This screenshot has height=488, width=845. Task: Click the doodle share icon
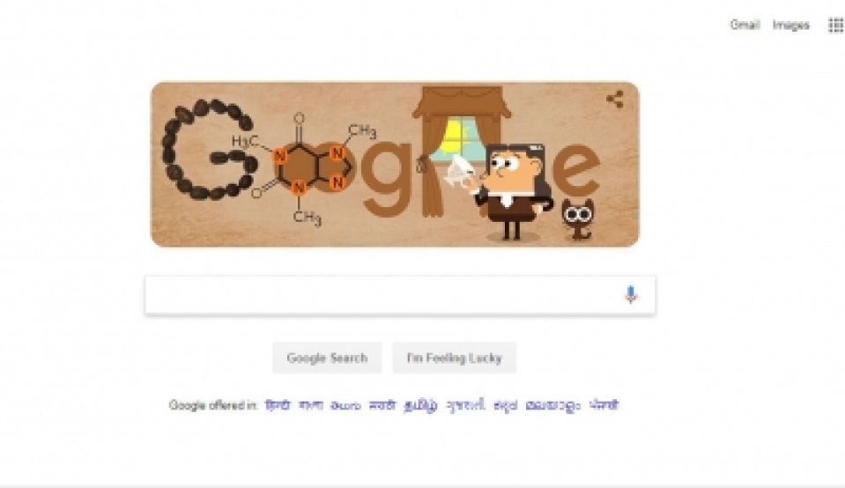[x=615, y=100]
